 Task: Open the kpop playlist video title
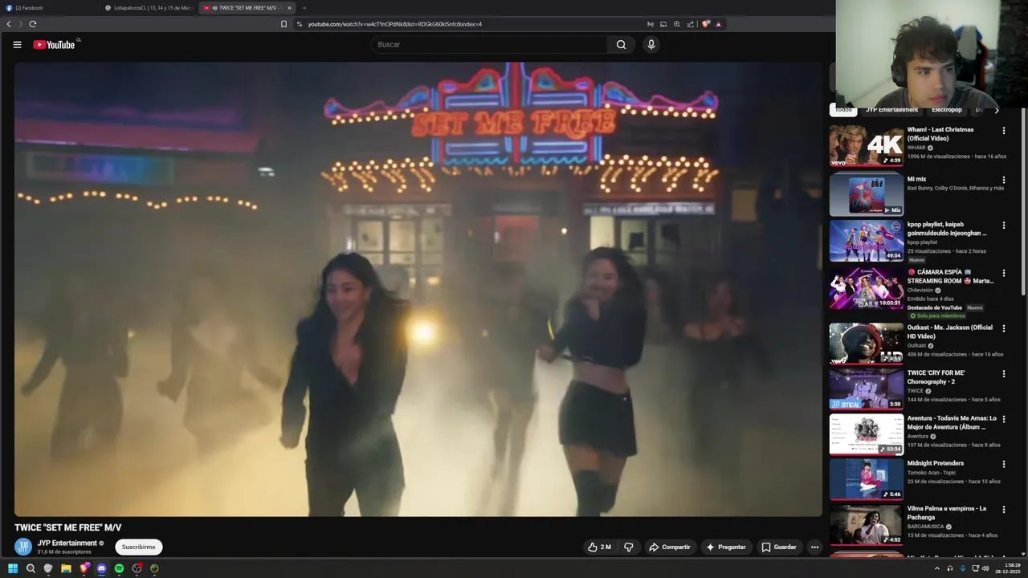coord(947,229)
